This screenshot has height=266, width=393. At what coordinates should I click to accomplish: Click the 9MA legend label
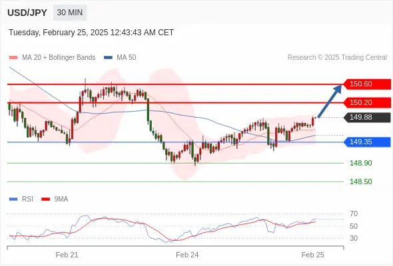pos(61,199)
